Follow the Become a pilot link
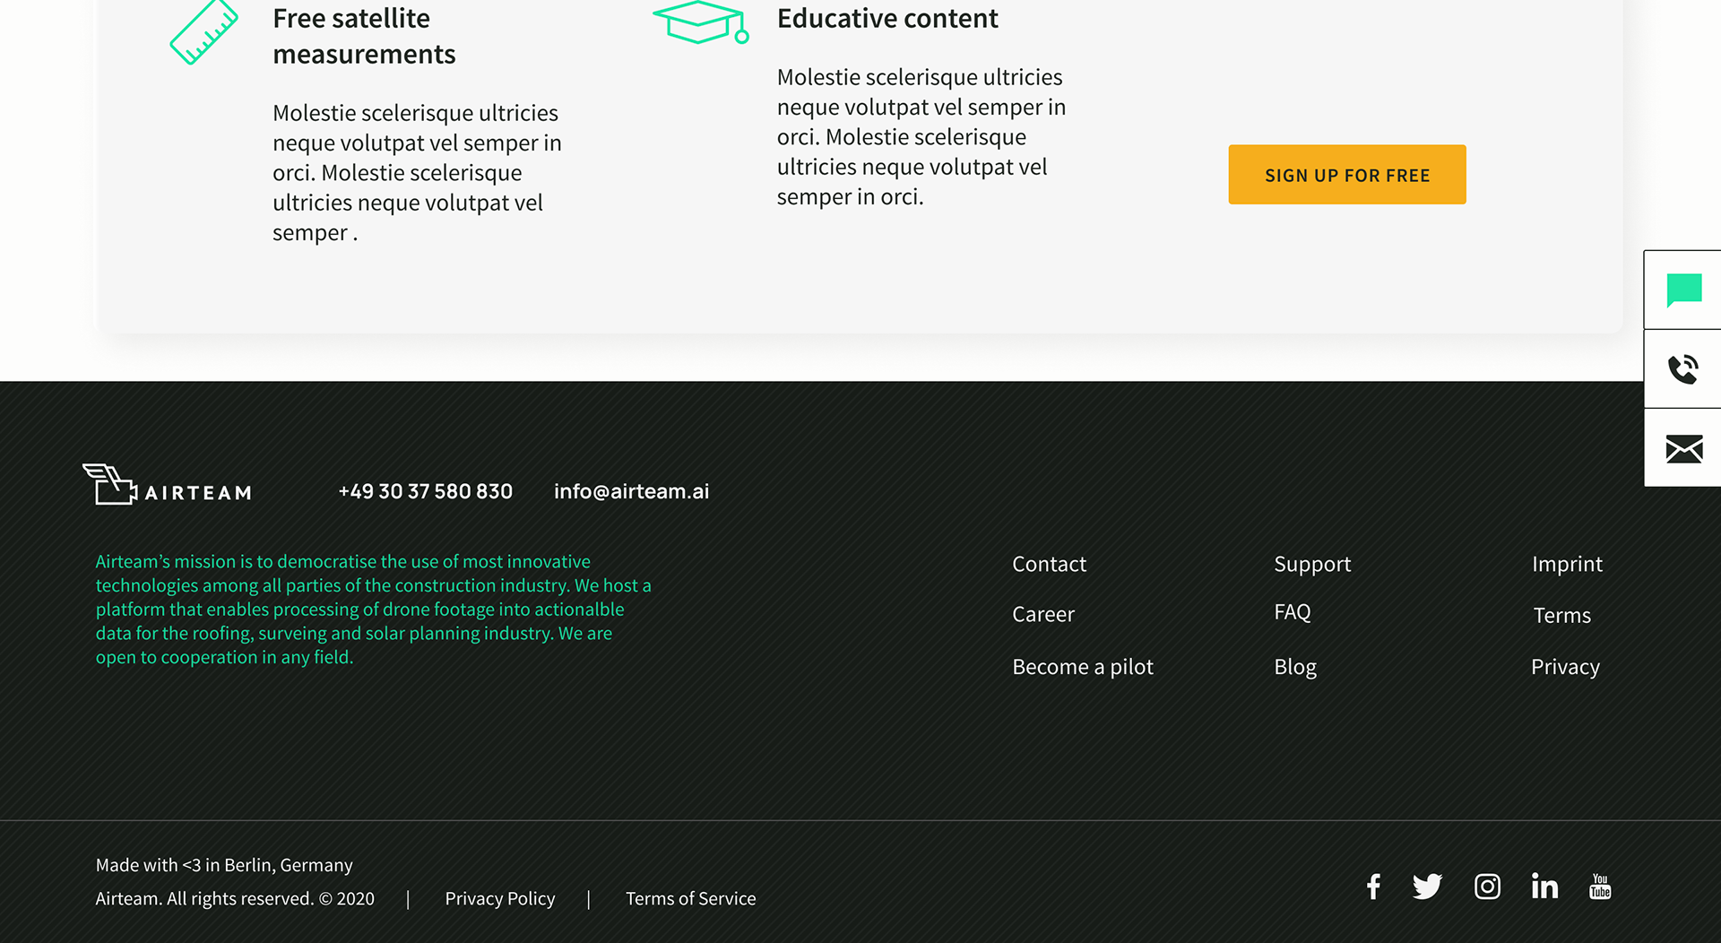Screen dimensions: 1721x943 [x=1082, y=667]
